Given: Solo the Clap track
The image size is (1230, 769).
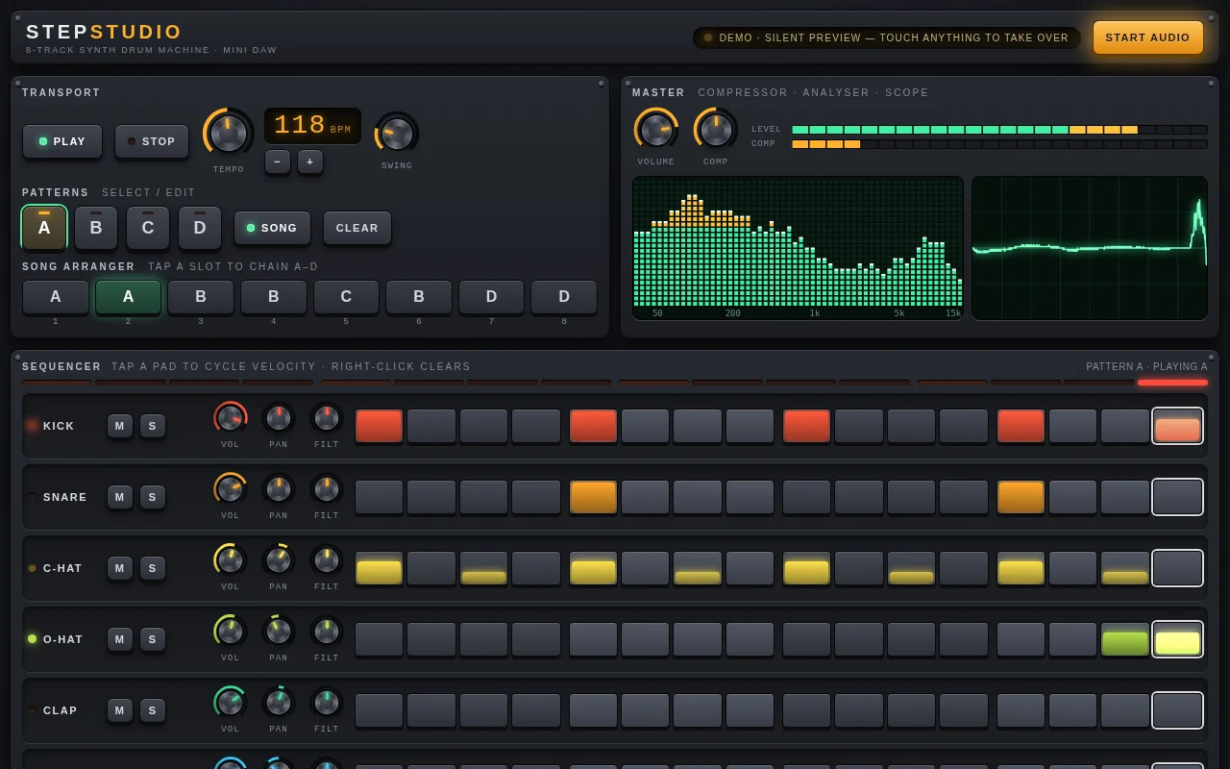Looking at the screenshot, I should (153, 710).
